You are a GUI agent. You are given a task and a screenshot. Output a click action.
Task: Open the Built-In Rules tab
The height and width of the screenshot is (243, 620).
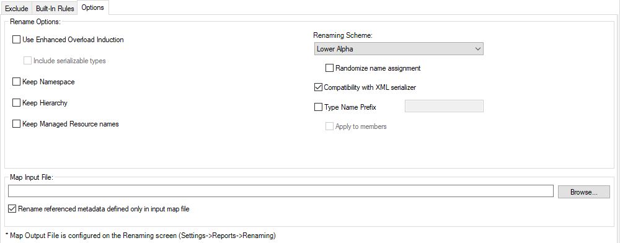pos(55,8)
